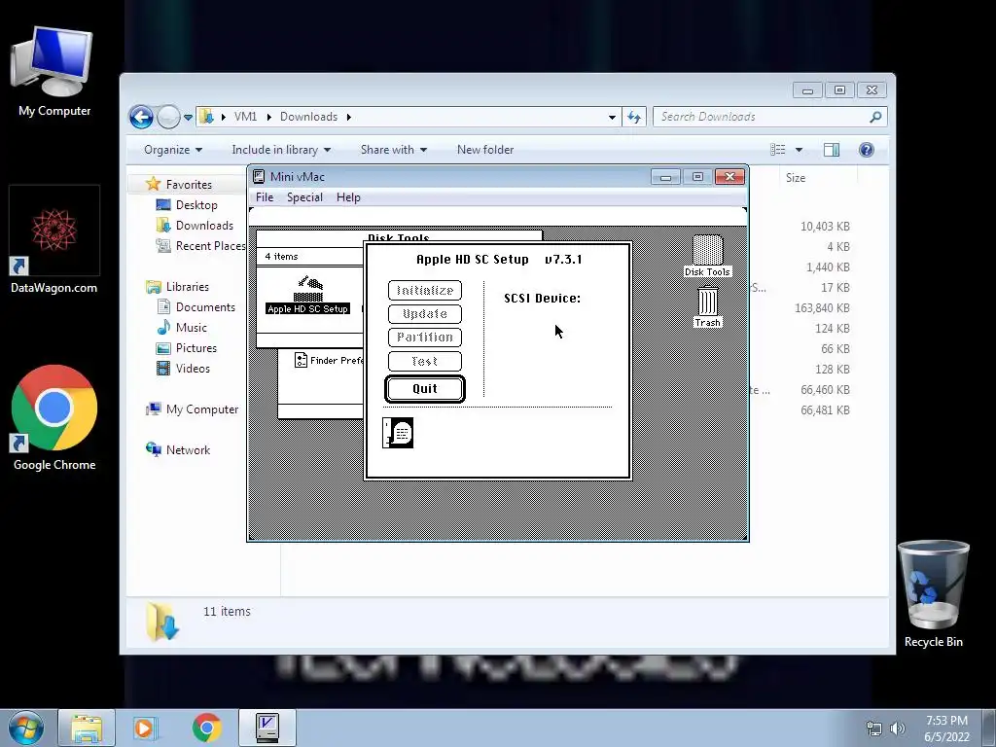This screenshot has width=996, height=747.
Task: Open the Include in library dropdown
Action: (281, 150)
